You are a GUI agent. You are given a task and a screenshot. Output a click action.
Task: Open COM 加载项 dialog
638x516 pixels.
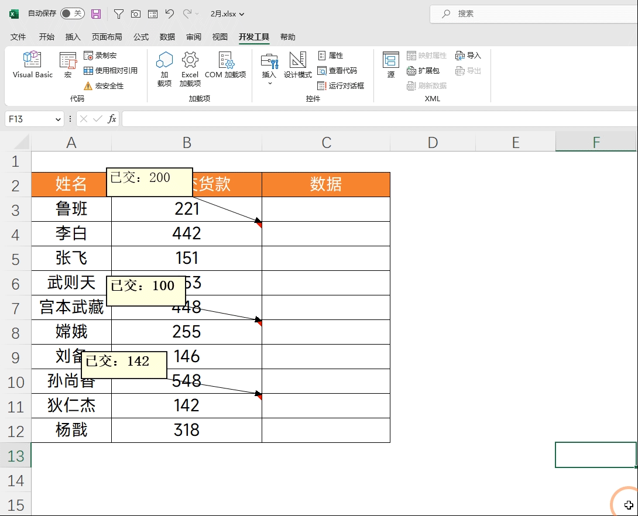click(x=225, y=64)
